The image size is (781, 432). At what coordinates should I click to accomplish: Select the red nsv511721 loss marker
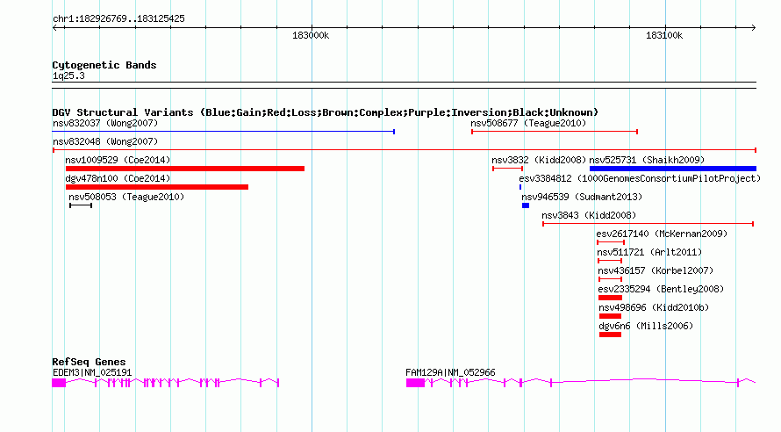pyautogui.click(x=610, y=261)
